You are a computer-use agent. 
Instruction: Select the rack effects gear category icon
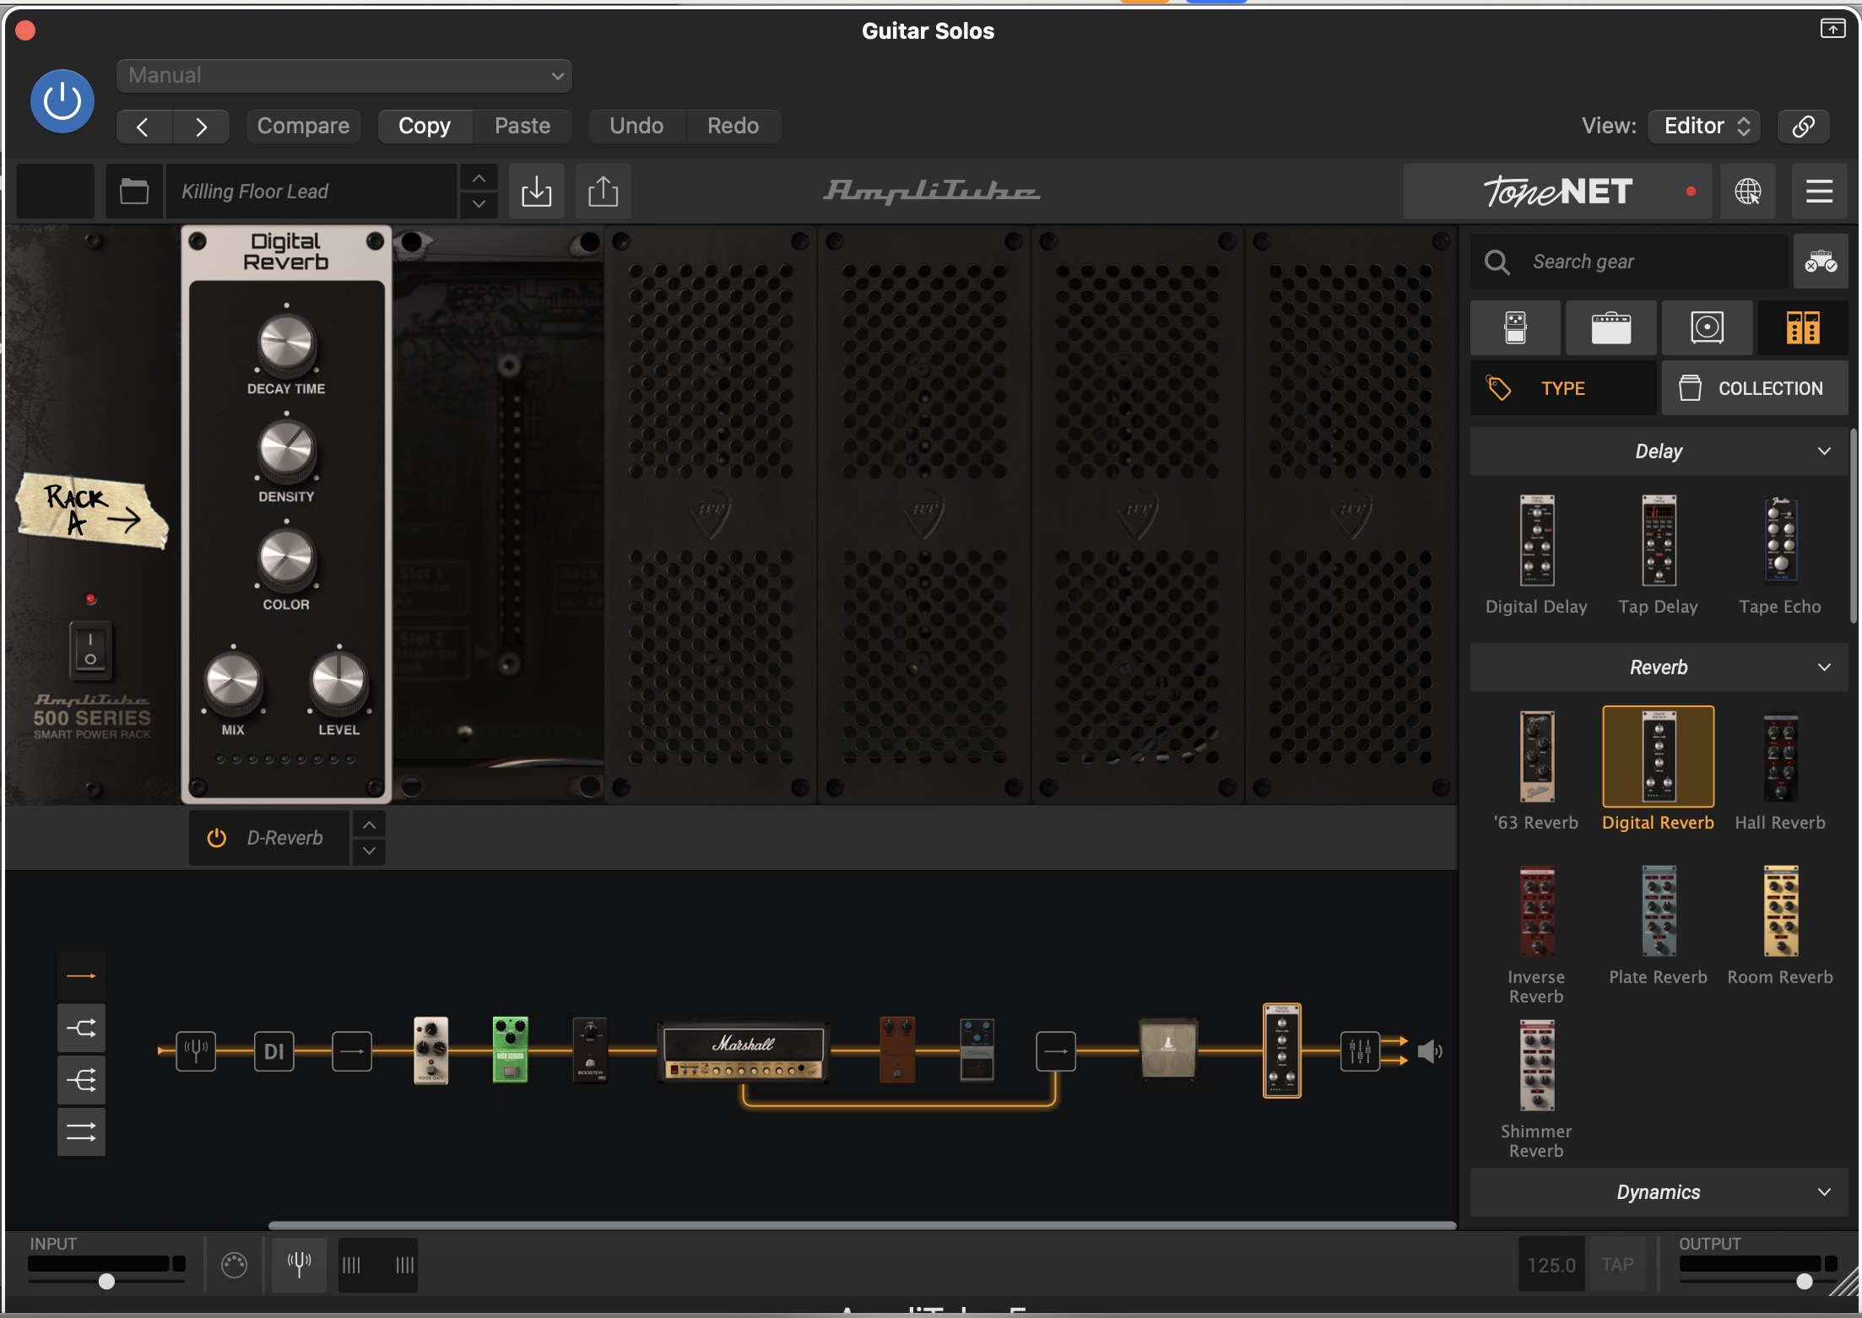pos(1803,327)
